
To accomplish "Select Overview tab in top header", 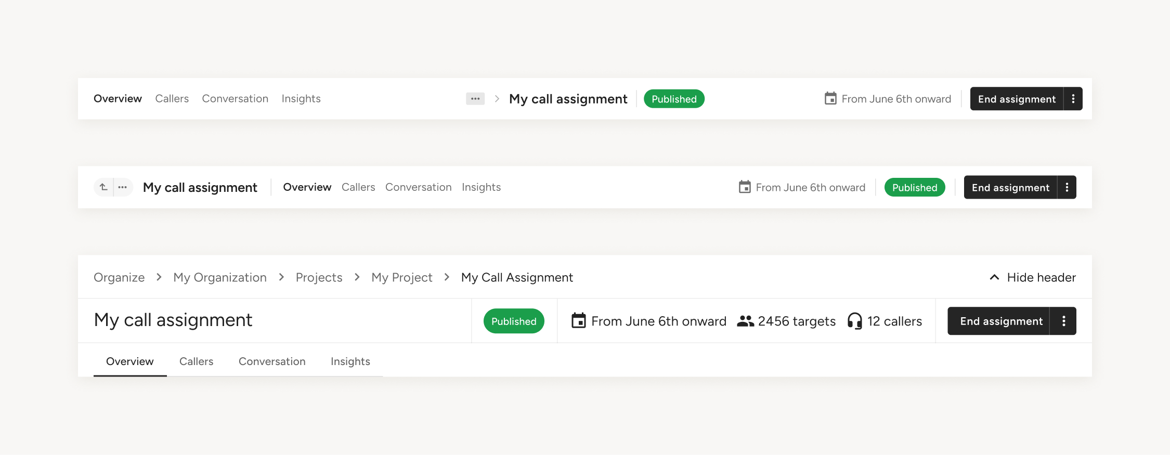I will pos(118,99).
